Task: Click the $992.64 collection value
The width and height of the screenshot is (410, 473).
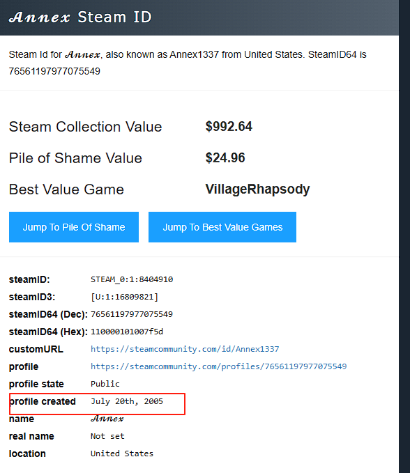Action: (x=229, y=126)
